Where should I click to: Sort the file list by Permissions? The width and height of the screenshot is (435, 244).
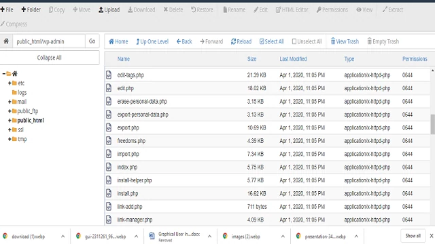(x=415, y=59)
